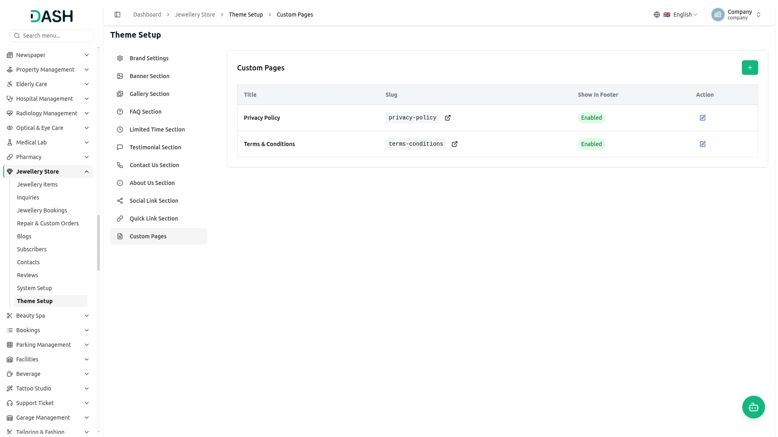Open the Company account dropdown

[x=736, y=15]
